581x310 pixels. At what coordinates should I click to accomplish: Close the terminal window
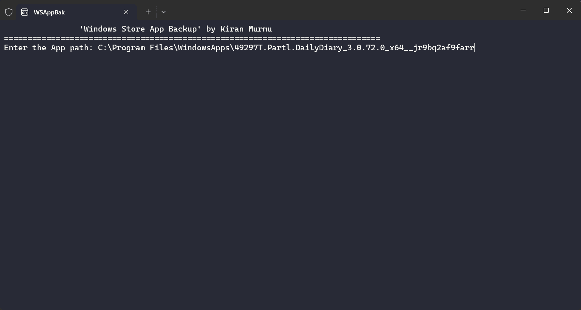coord(569,10)
